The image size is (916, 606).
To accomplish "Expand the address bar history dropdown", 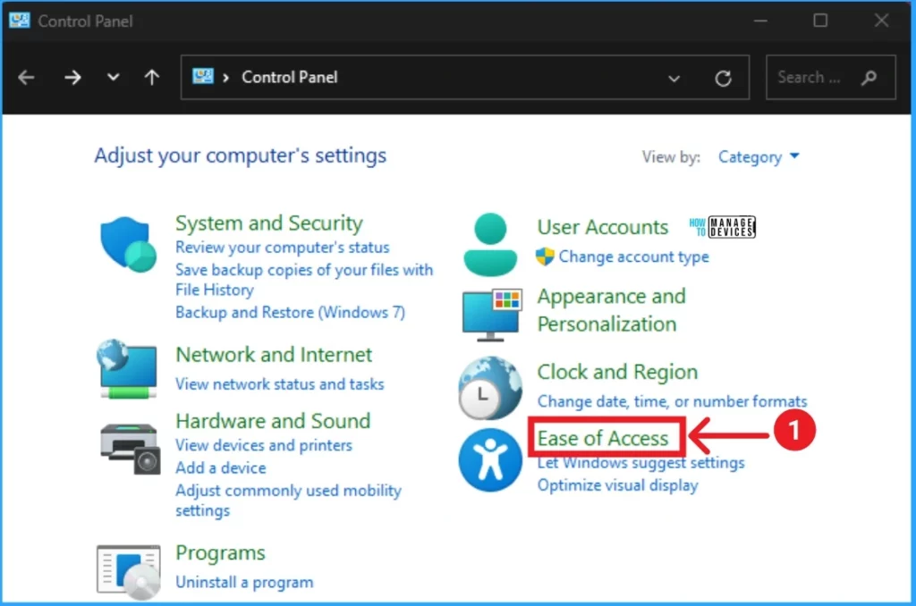I will click(x=674, y=79).
